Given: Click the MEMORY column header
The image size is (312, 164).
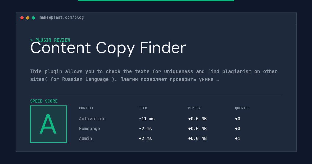Looking at the screenshot, I should tap(194, 108).
